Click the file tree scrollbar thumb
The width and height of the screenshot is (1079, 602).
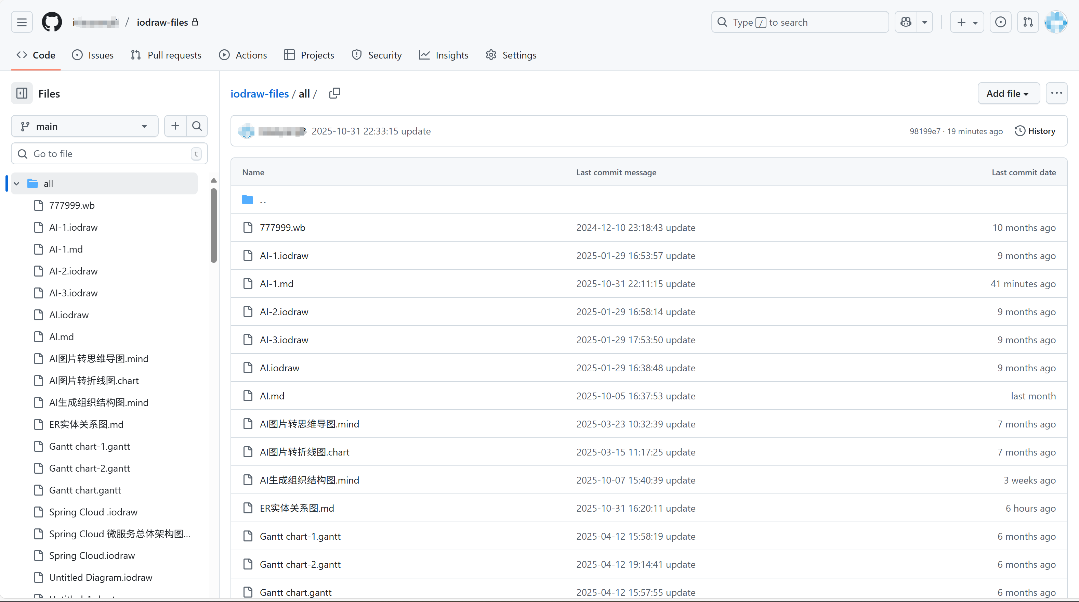point(214,226)
